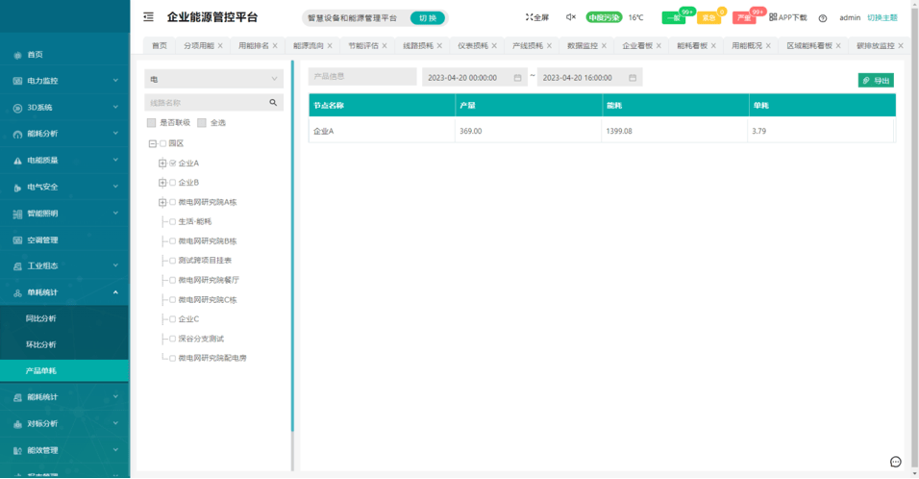Tick the 企业B tree node checkbox
919x479 pixels.
tap(173, 183)
